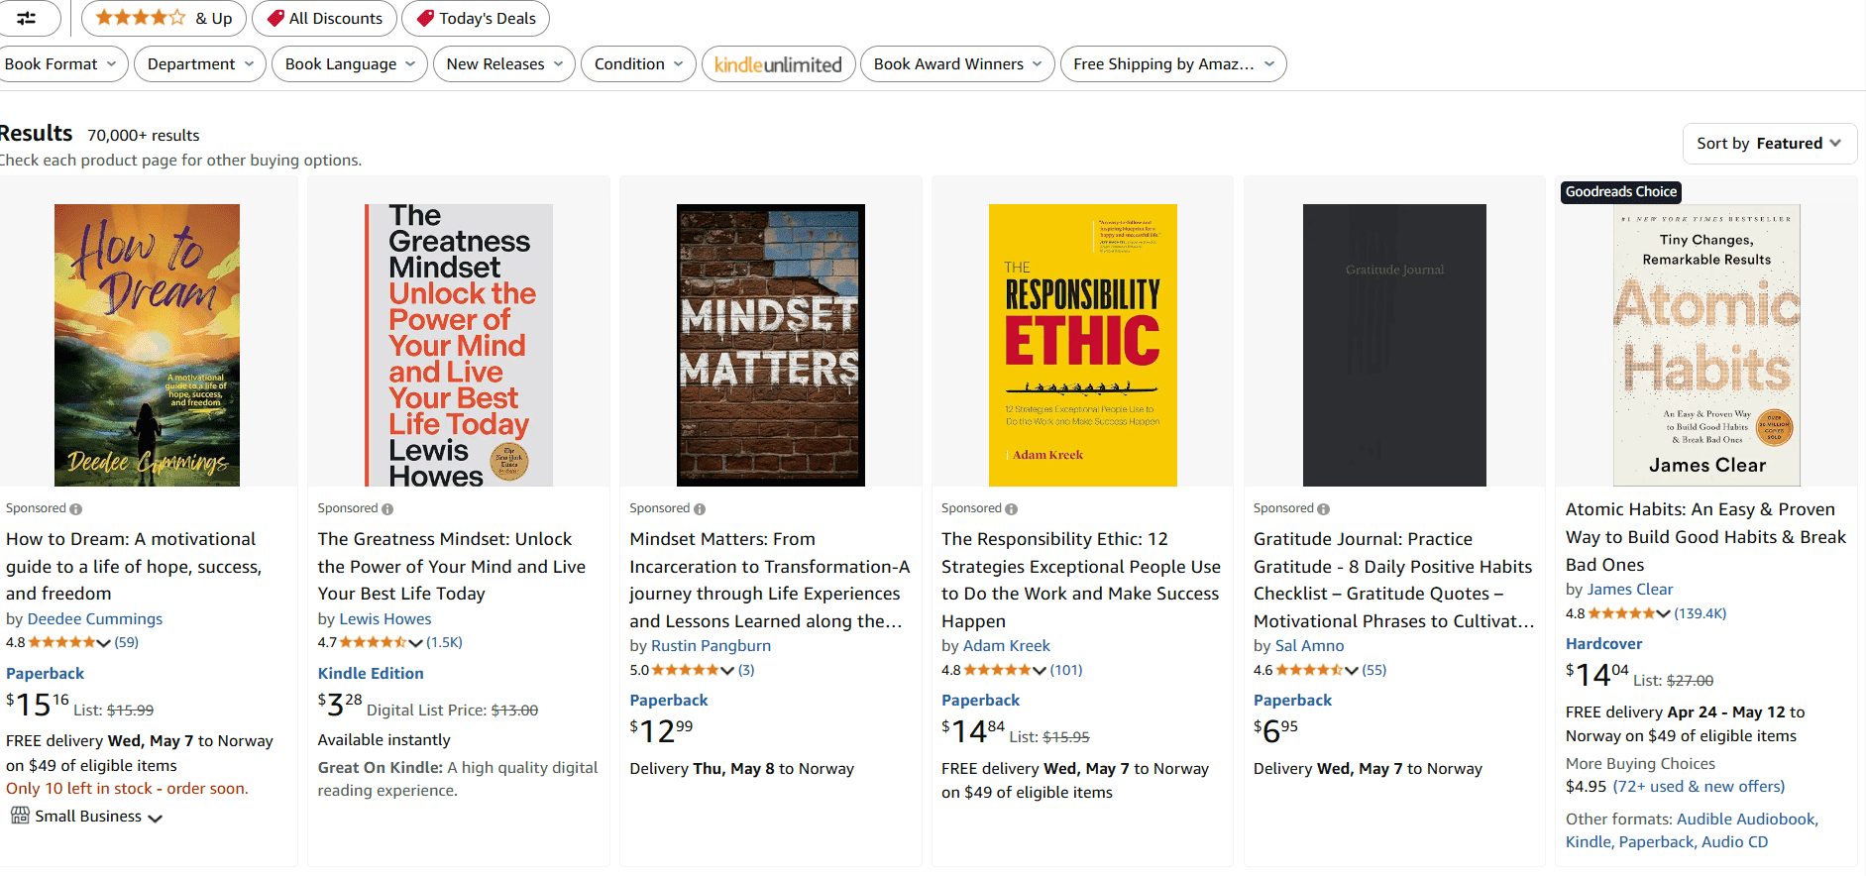
Task: Filter by four stars & Up
Action: point(164,18)
